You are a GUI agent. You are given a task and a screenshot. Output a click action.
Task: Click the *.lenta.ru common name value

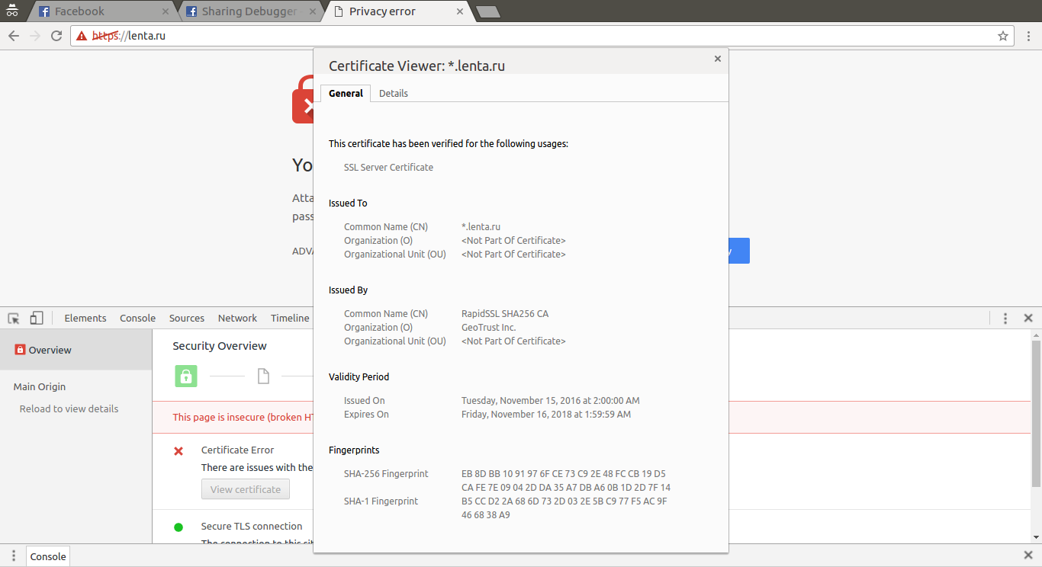pyautogui.click(x=481, y=226)
